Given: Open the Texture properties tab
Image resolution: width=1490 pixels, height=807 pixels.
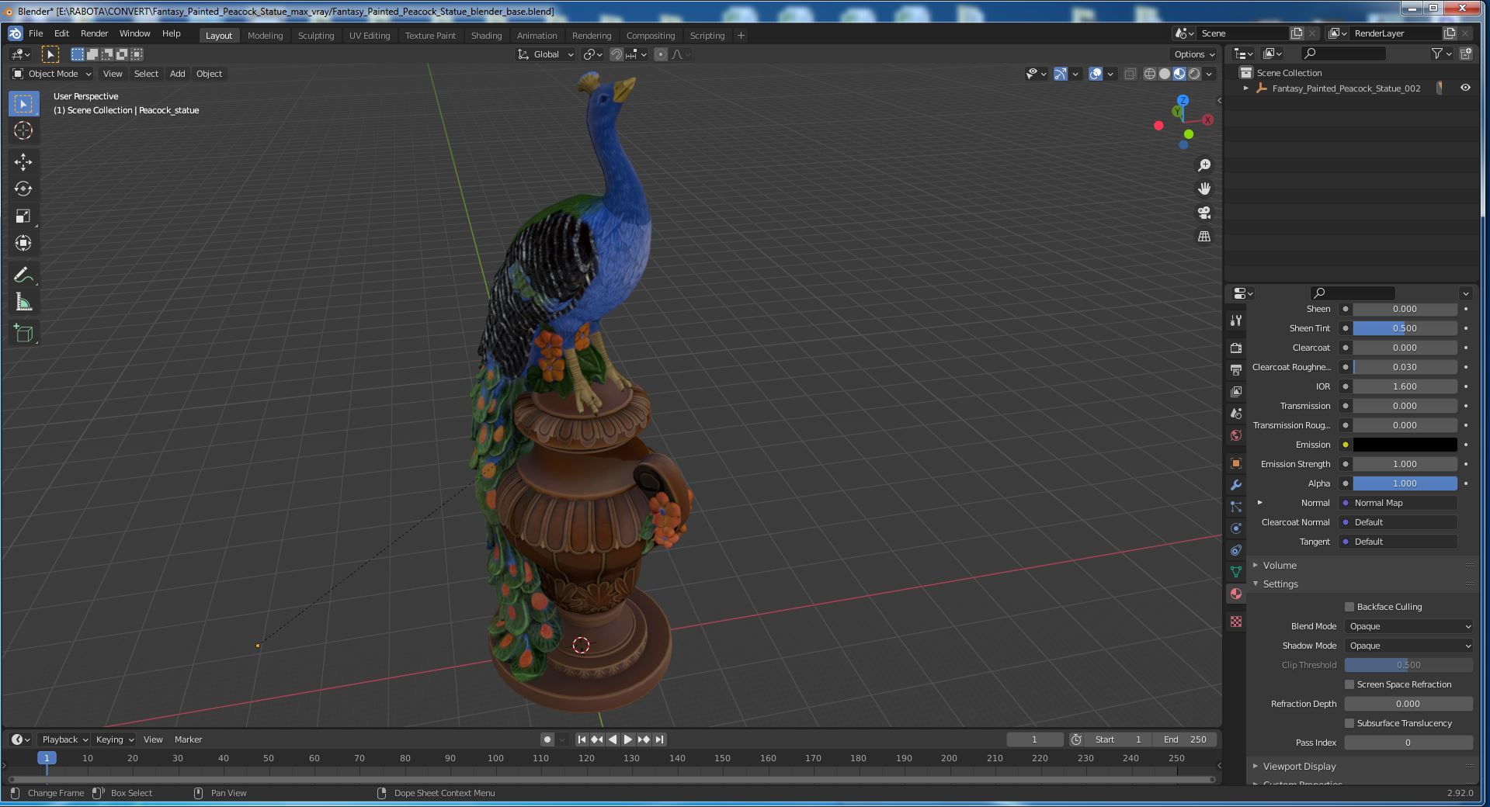Looking at the screenshot, I should [x=1236, y=622].
